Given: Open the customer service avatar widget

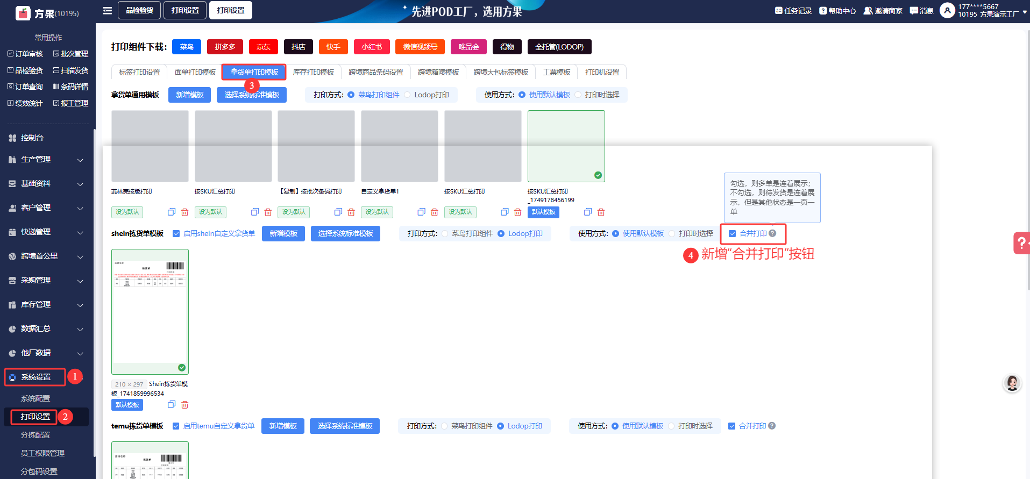Looking at the screenshot, I should 1012,383.
